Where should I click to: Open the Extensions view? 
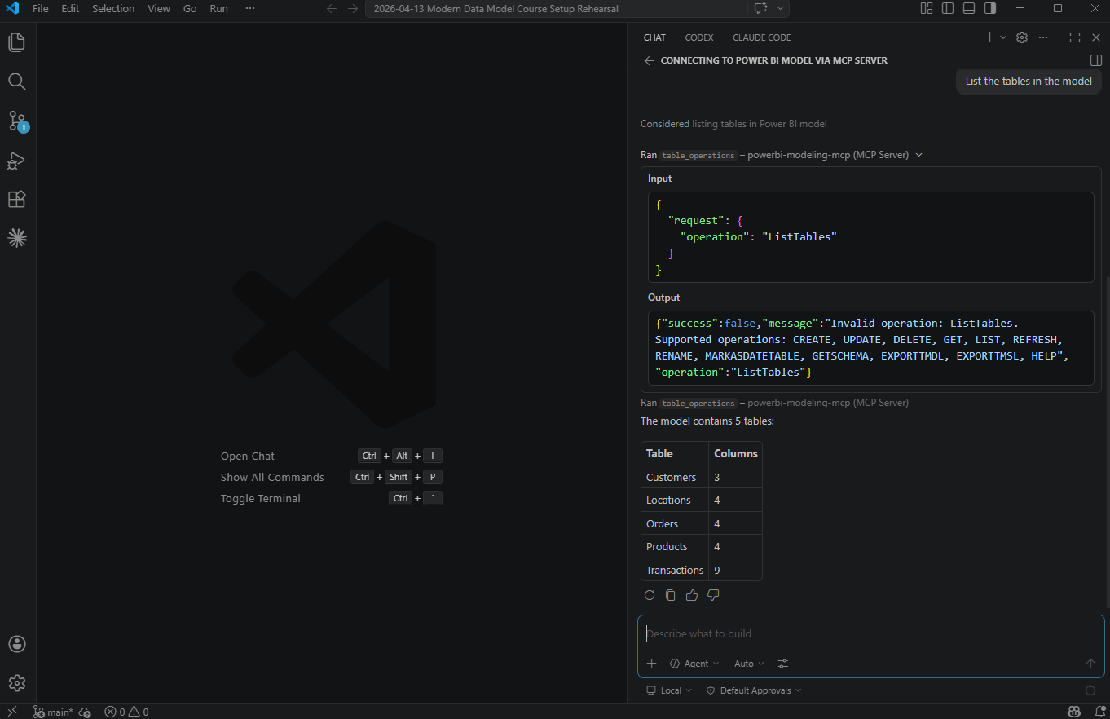click(16, 199)
